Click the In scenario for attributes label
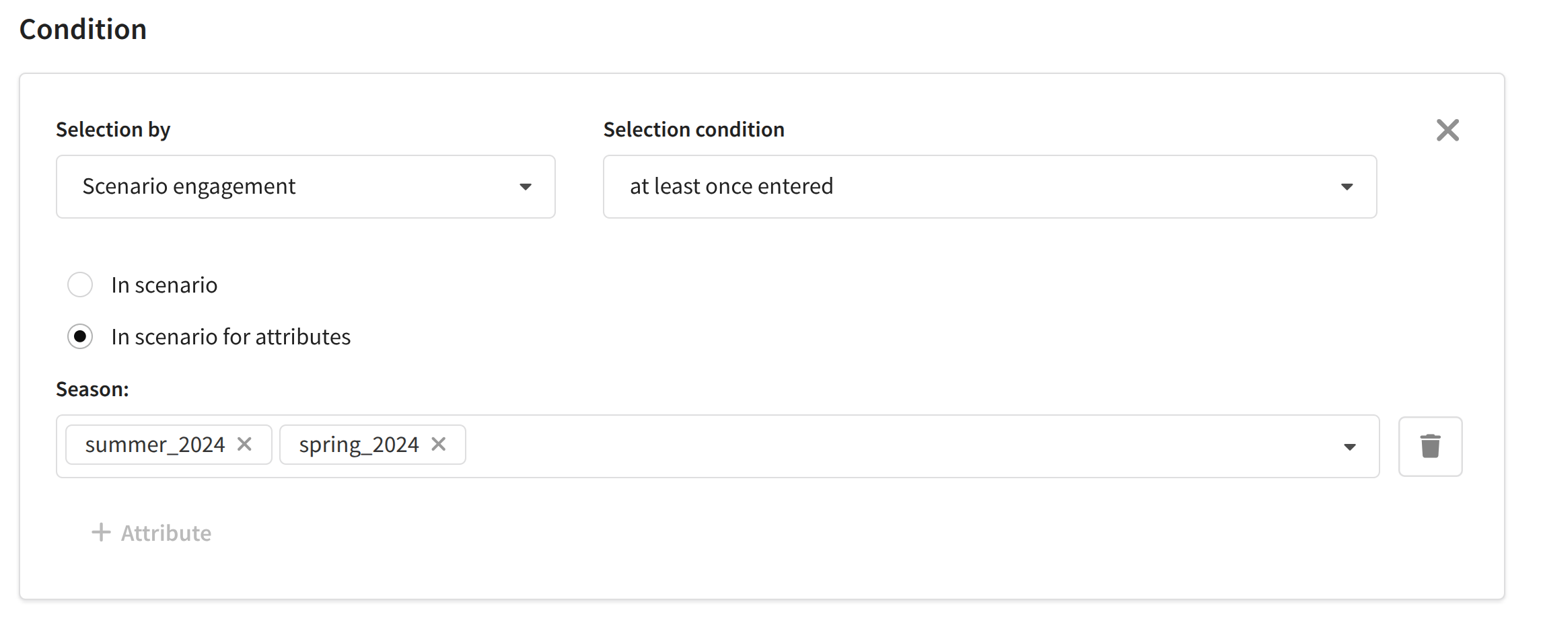This screenshot has height=637, width=1541. point(231,337)
